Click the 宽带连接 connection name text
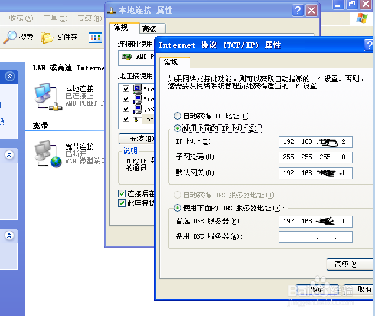 pos(79,147)
